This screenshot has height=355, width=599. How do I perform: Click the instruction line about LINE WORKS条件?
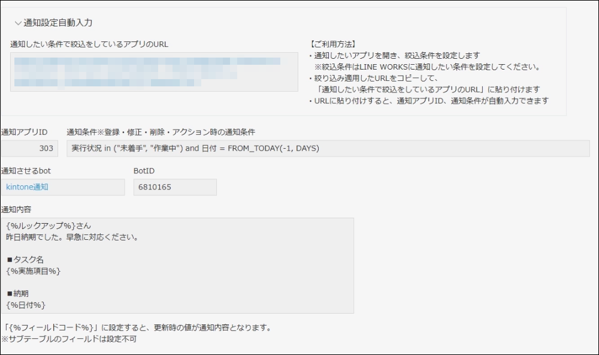click(x=428, y=67)
